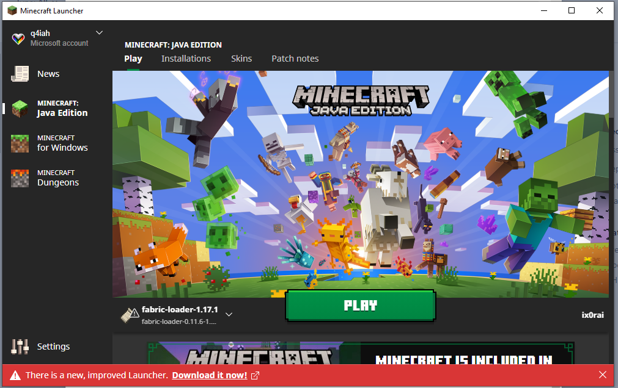Dismiss the red new Launcher banner
Screen dimensions: 618x388
(x=603, y=375)
